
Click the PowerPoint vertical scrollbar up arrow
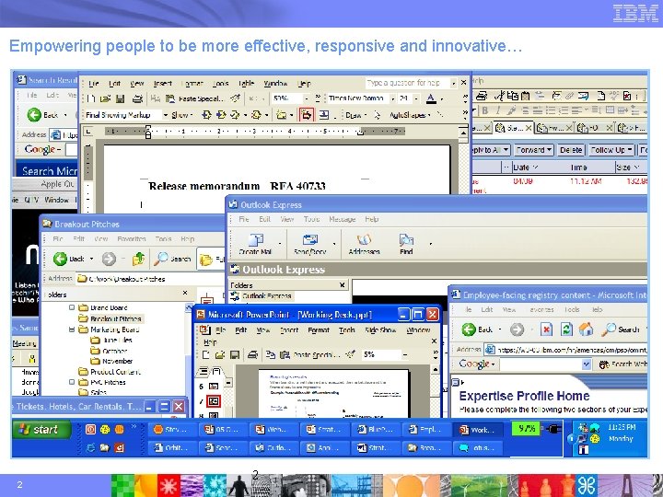[435, 370]
